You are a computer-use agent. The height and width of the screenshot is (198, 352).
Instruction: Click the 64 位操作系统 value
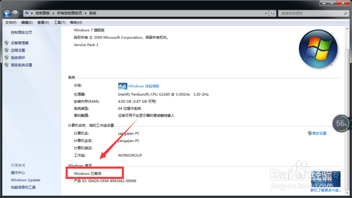[130, 108]
